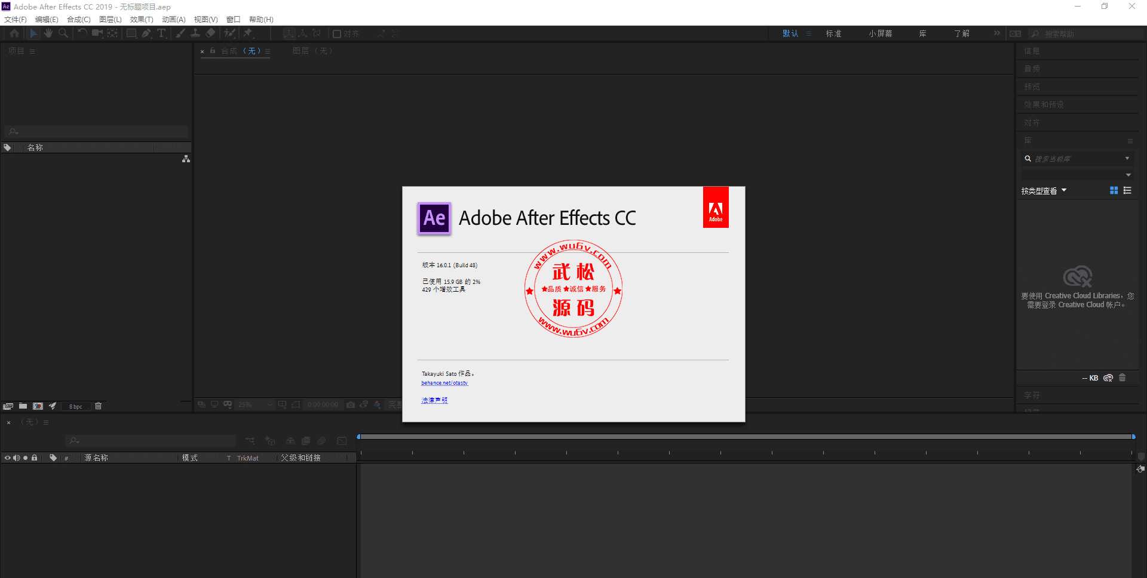The height and width of the screenshot is (578, 1147).
Task: Expand workspace overflow chevrons
Action: click(996, 33)
